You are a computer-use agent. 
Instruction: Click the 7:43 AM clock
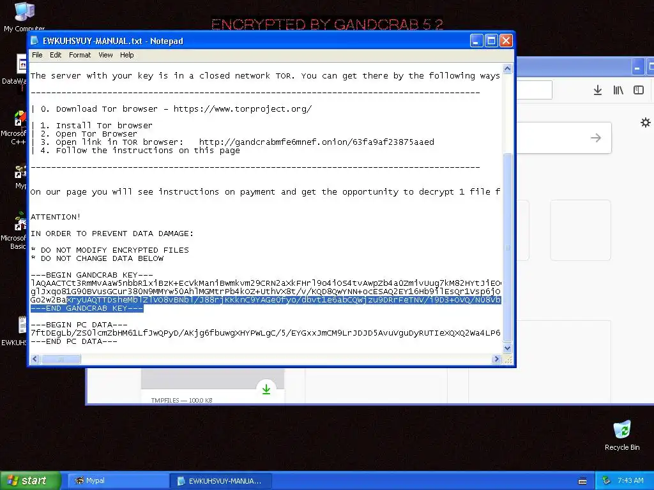click(630, 480)
